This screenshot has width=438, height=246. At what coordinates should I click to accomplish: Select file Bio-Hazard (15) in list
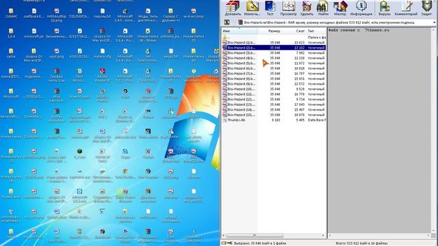(274, 115)
